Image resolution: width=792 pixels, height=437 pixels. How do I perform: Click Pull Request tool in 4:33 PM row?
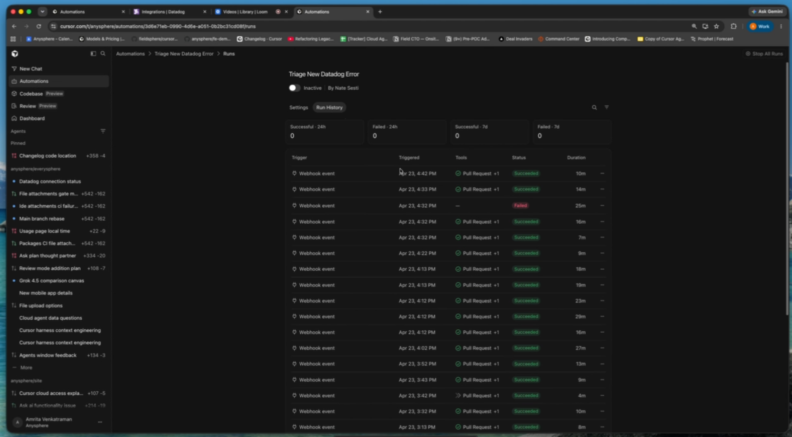[477, 189]
